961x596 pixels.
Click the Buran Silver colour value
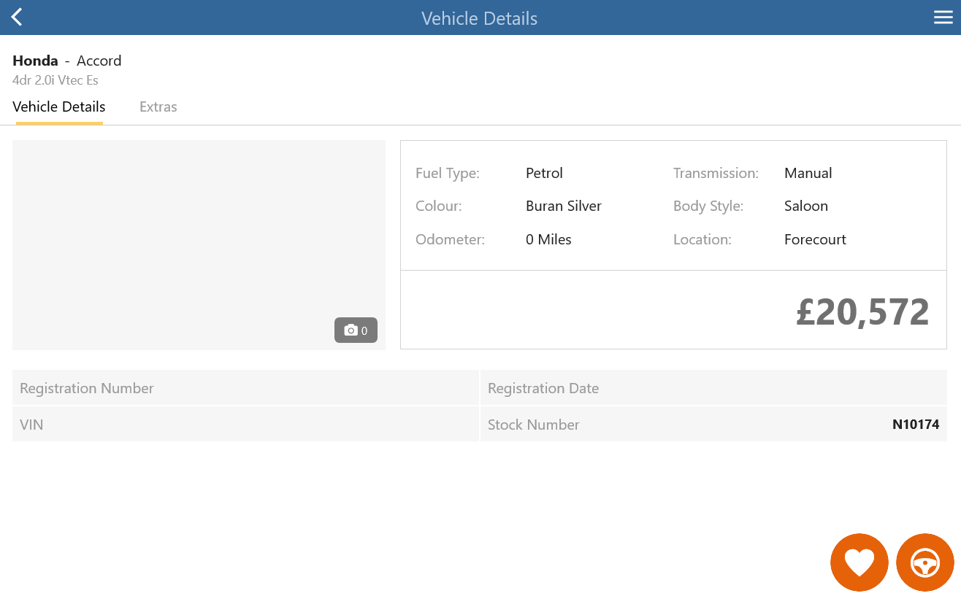coord(564,206)
